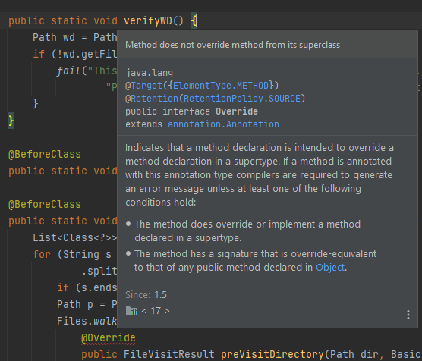Click the JDK library icon labeled 17
The image size is (422, 361).
(x=131, y=311)
